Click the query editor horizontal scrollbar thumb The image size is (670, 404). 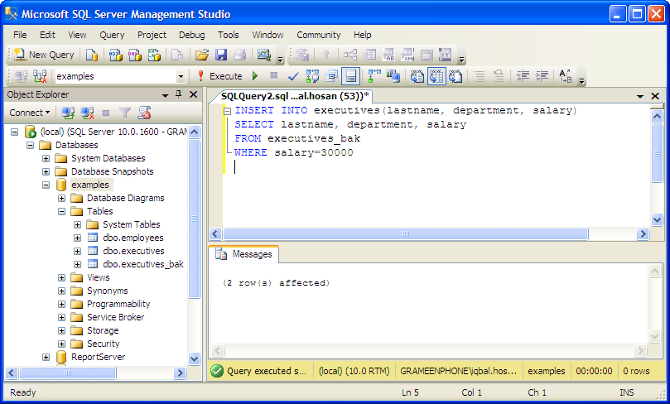coord(406,234)
